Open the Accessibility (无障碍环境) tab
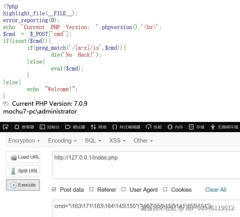The height and width of the screenshot is (217, 240). (x=224, y=127)
